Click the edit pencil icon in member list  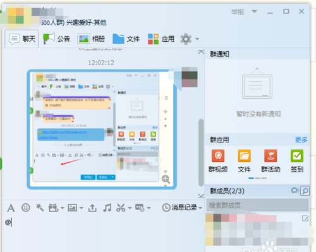[x=305, y=218]
